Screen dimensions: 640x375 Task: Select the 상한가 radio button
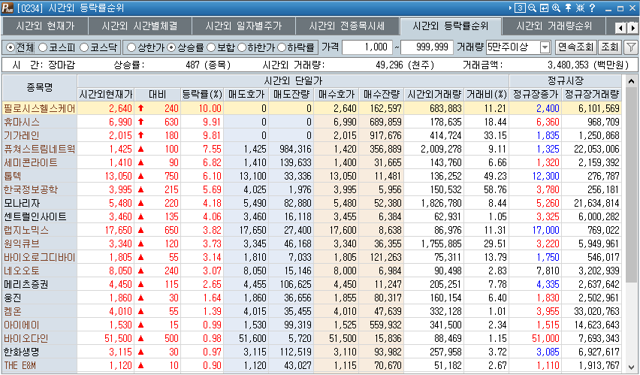(131, 47)
